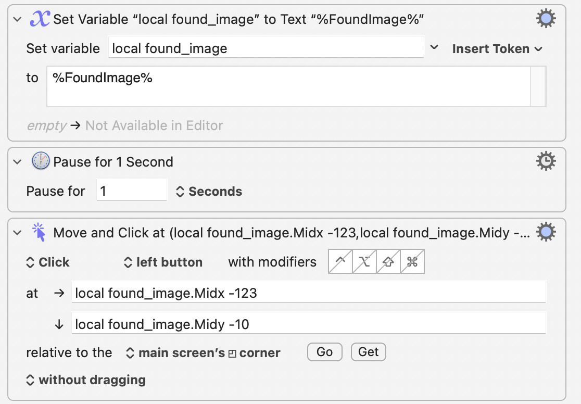Change the Seconds unit popup
This screenshot has width=581, height=404.
tap(209, 191)
